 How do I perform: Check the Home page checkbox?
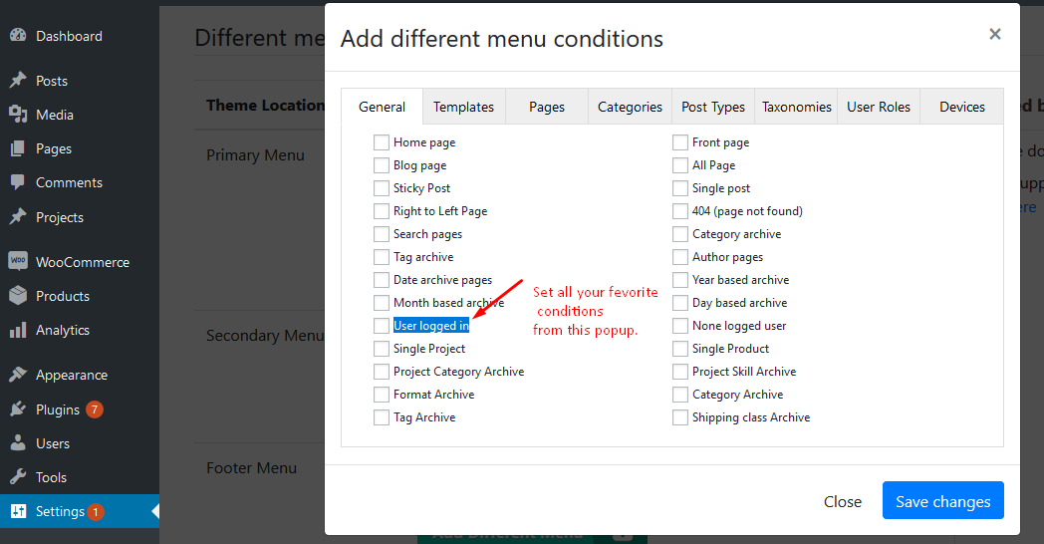coord(382,142)
